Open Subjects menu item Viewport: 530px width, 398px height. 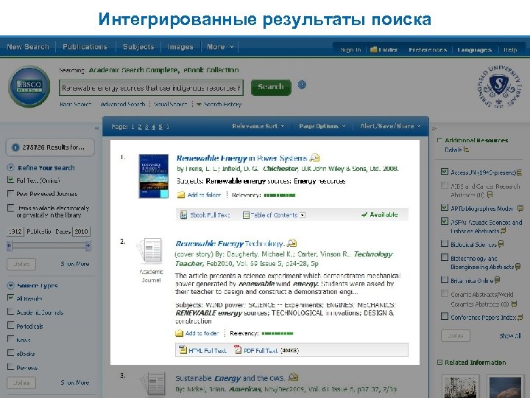pyautogui.click(x=138, y=46)
